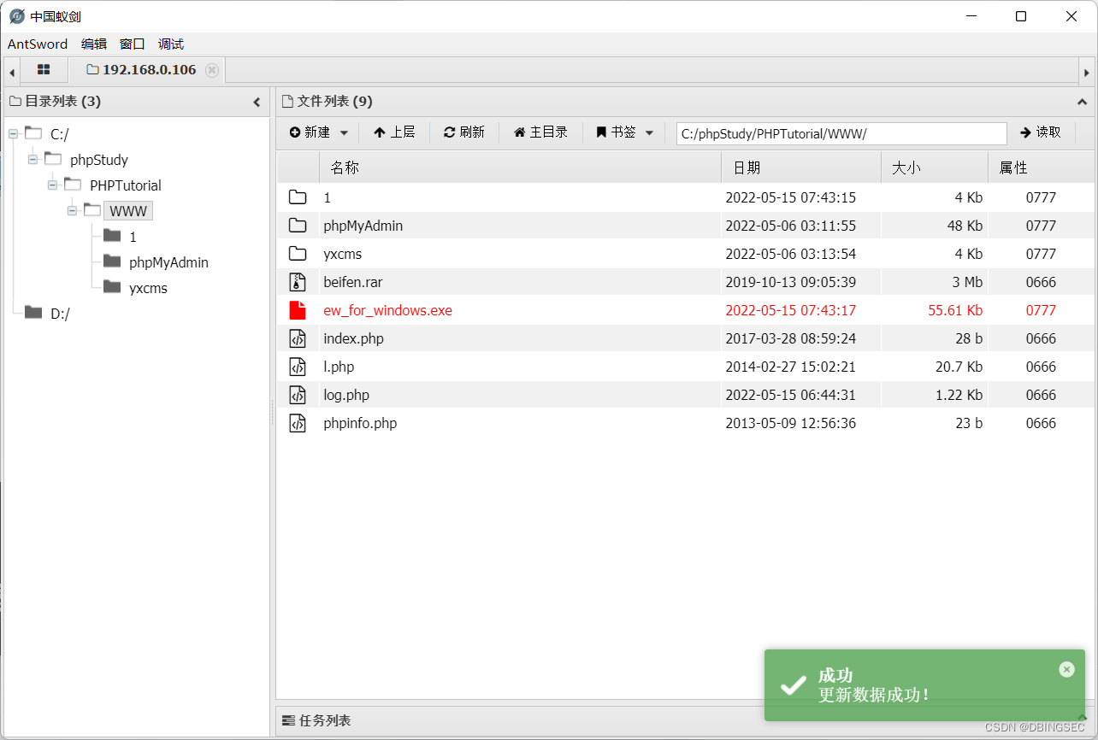Screen dimensions: 1098x740
Task: Click the 新建 button
Action: [x=310, y=132]
